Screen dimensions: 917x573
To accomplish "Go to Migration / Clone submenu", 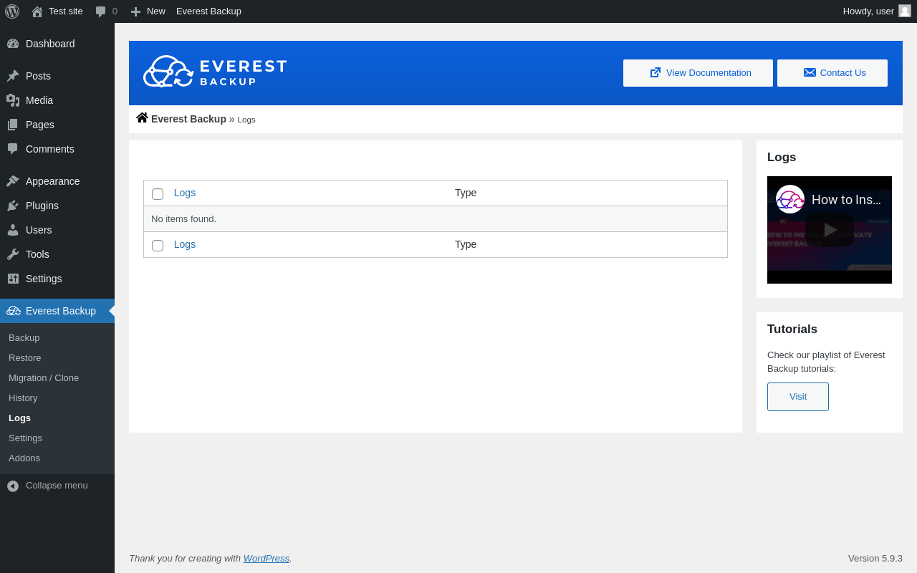I will [x=44, y=377].
